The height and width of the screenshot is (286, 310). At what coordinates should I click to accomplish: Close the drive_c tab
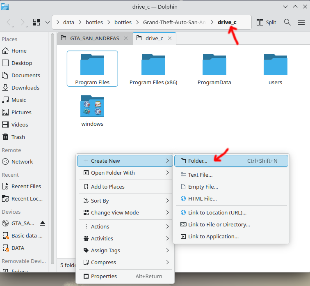click(x=170, y=38)
